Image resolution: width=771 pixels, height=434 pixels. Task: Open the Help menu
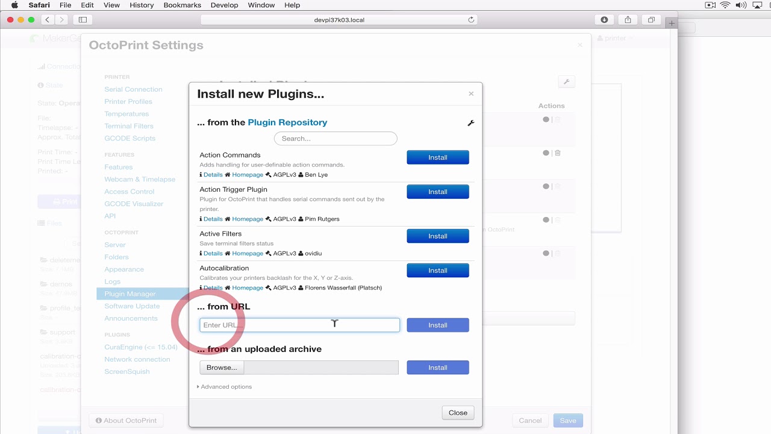[292, 5]
